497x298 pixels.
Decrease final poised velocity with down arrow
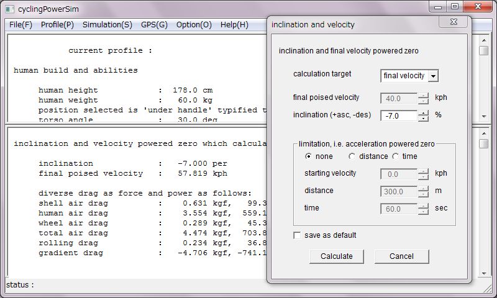pyautogui.click(x=423, y=101)
